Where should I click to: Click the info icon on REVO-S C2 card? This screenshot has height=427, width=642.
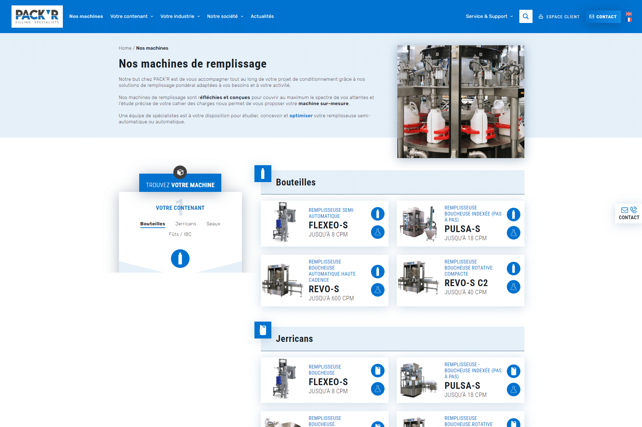coord(514,269)
